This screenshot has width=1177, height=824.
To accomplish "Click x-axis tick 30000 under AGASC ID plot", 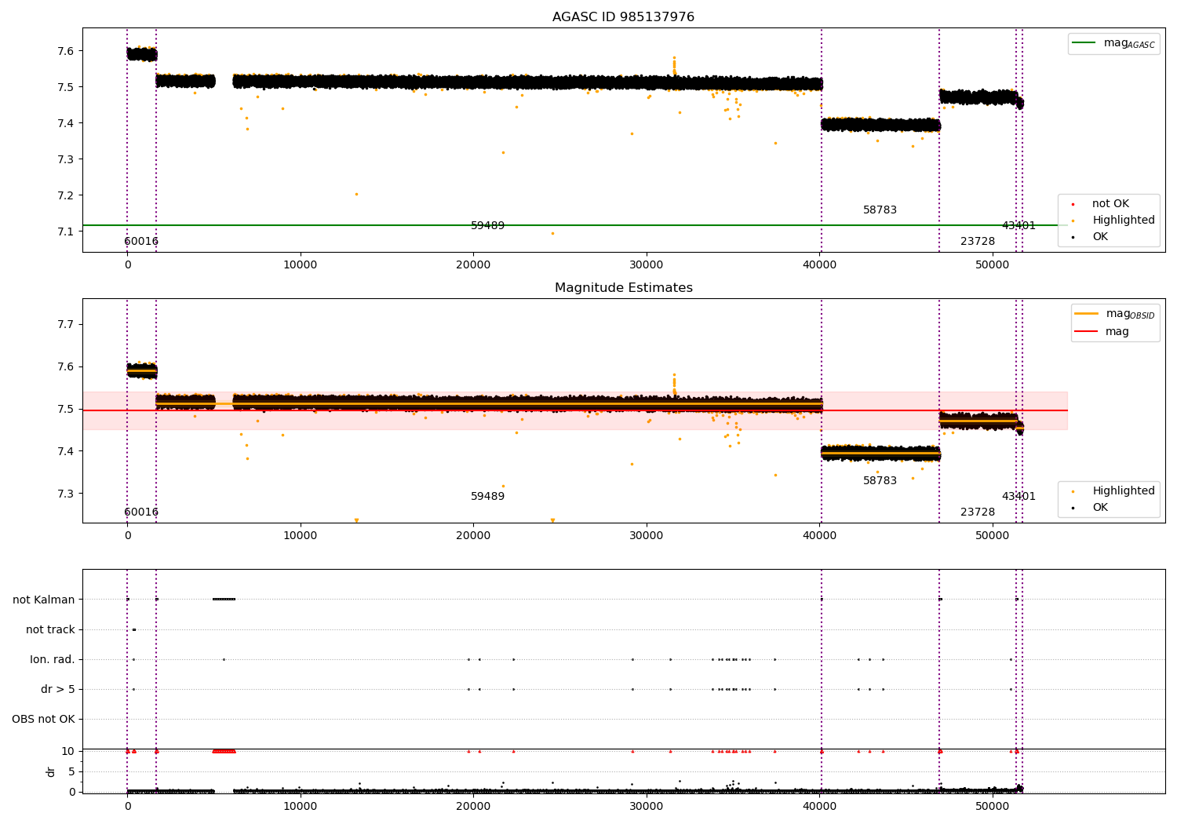I will pos(647,265).
